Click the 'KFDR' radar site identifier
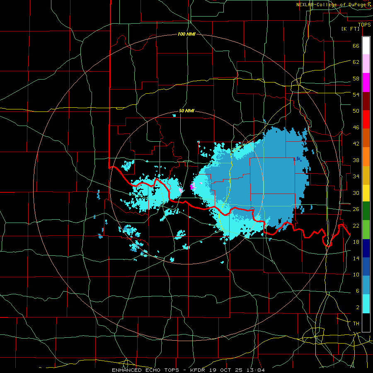Image resolution: width=373 pixels, height=373 pixels. [x=199, y=370]
